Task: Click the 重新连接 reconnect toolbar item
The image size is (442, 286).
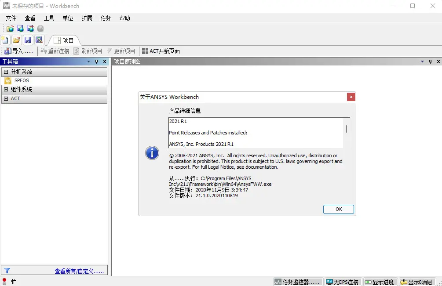Action: coord(55,51)
